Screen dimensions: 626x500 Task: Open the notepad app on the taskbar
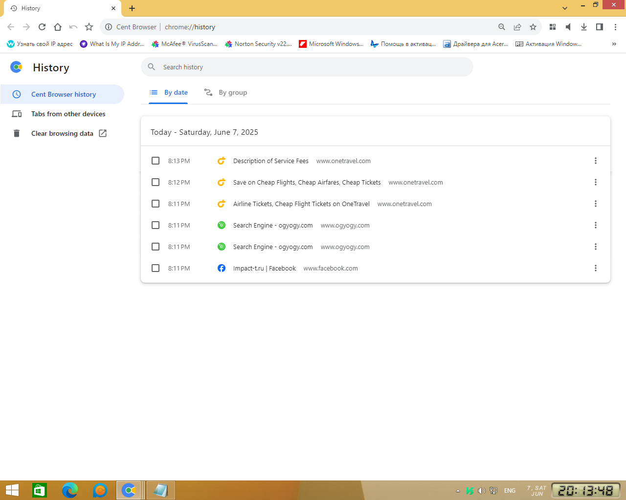pos(160,490)
